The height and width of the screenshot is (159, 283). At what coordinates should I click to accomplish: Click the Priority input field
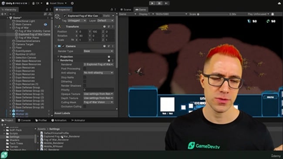[98, 90]
